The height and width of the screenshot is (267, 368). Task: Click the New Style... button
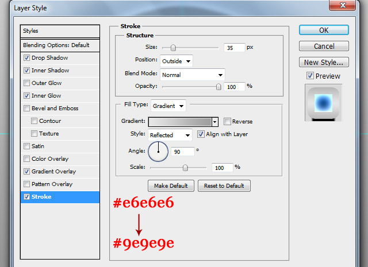pyautogui.click(x=324, y=62)
